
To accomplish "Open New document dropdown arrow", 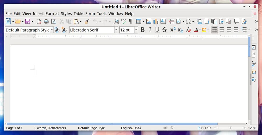I will 13,21.
